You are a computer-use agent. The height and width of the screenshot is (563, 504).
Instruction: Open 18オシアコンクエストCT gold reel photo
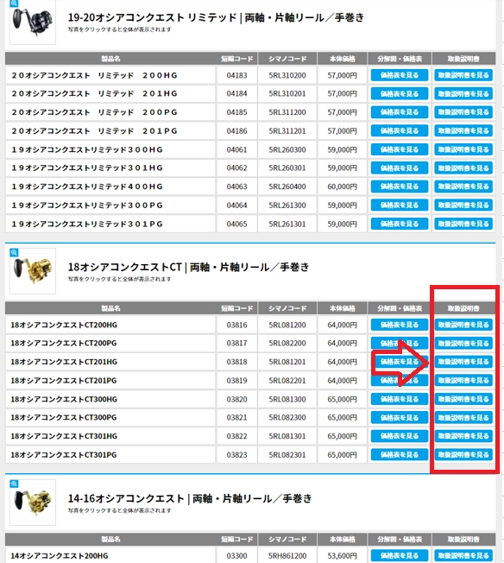(x=33, y=271)
